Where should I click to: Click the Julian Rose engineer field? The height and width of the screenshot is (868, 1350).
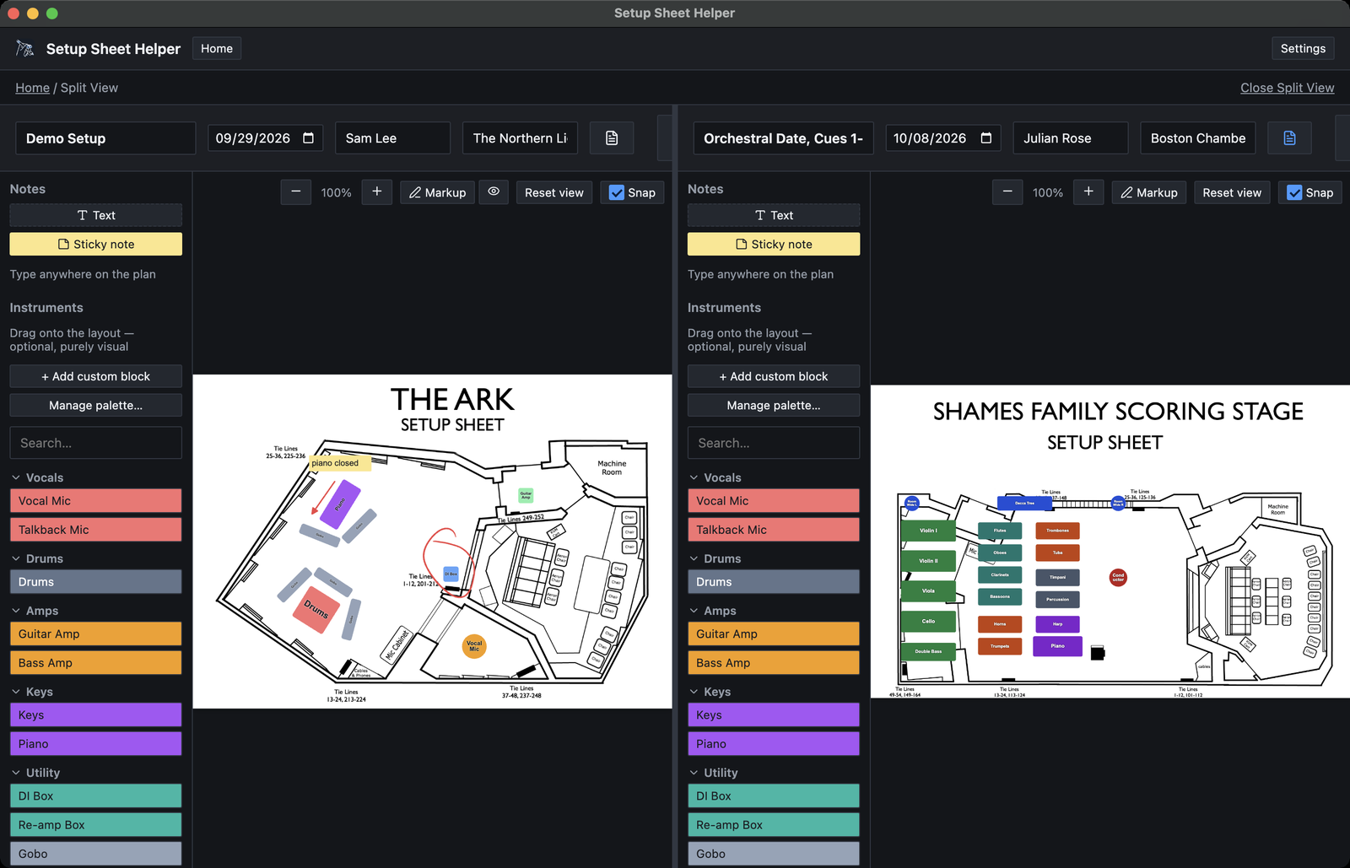[x=1071, y=138]
